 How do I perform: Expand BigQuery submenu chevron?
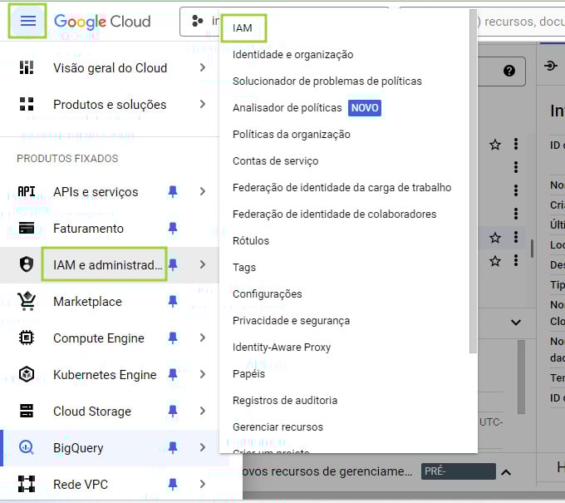(x=203, y=447)
